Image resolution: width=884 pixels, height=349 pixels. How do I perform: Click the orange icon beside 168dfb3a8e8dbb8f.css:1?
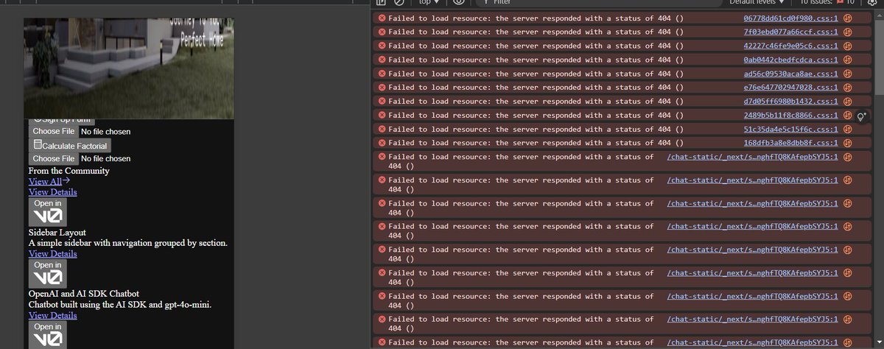(848, 143)
